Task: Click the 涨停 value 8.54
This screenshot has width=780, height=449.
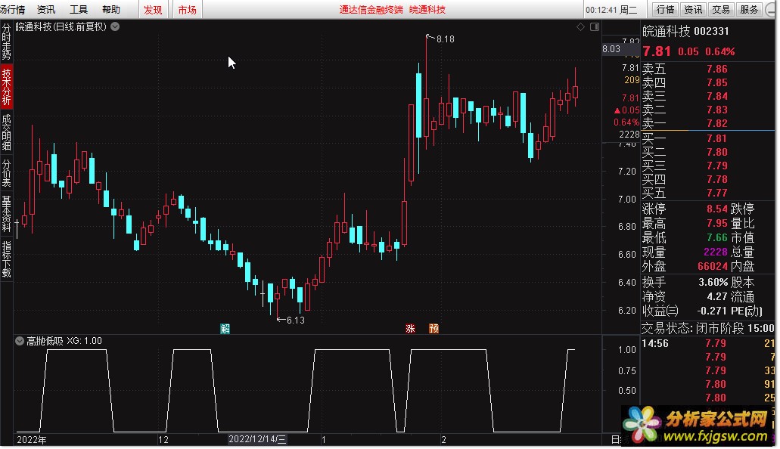Action: coord(716,209)
